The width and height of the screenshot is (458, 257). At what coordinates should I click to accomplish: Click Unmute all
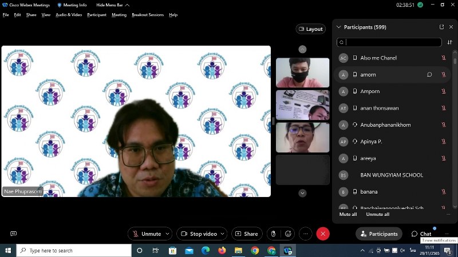pyautogui.click(x=378, y=214)
